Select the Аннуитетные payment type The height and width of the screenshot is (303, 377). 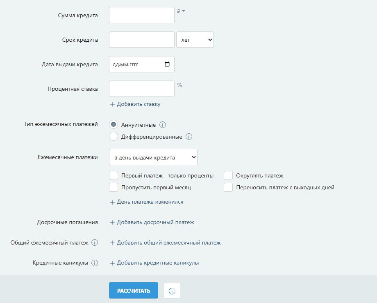coord(114,125)
